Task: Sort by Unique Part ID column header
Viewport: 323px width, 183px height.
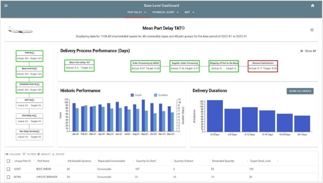Action: click(23, 161)
